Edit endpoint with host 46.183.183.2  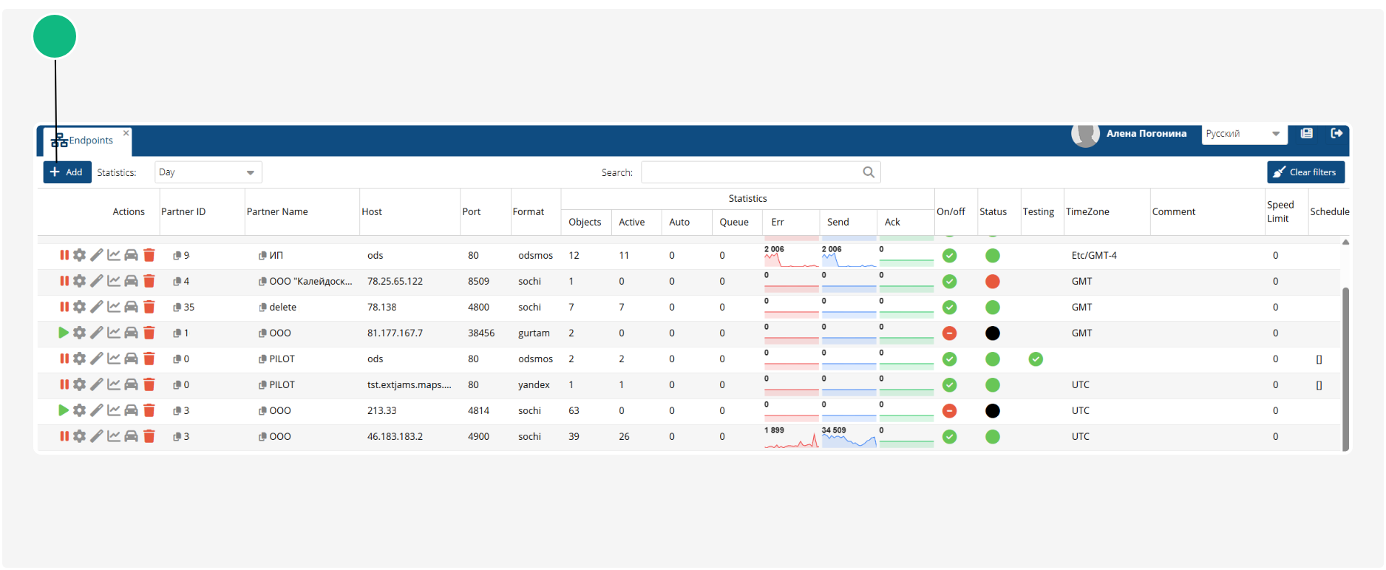pyautogui.click(x=96, y=436)
